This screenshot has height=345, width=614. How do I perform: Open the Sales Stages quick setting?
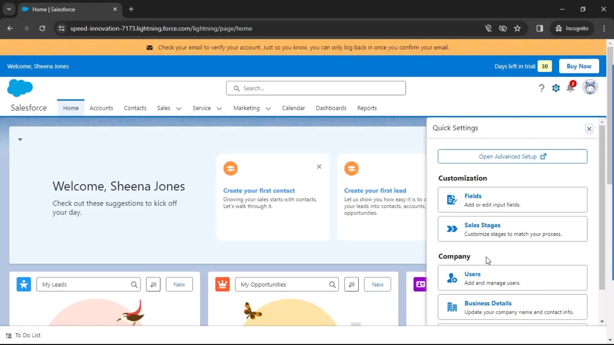512,229
